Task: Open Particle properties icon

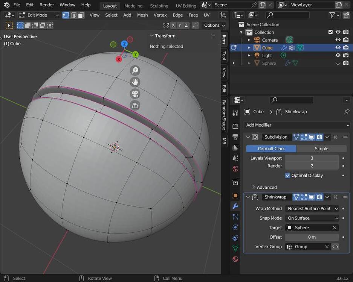Action: (235, 217)
